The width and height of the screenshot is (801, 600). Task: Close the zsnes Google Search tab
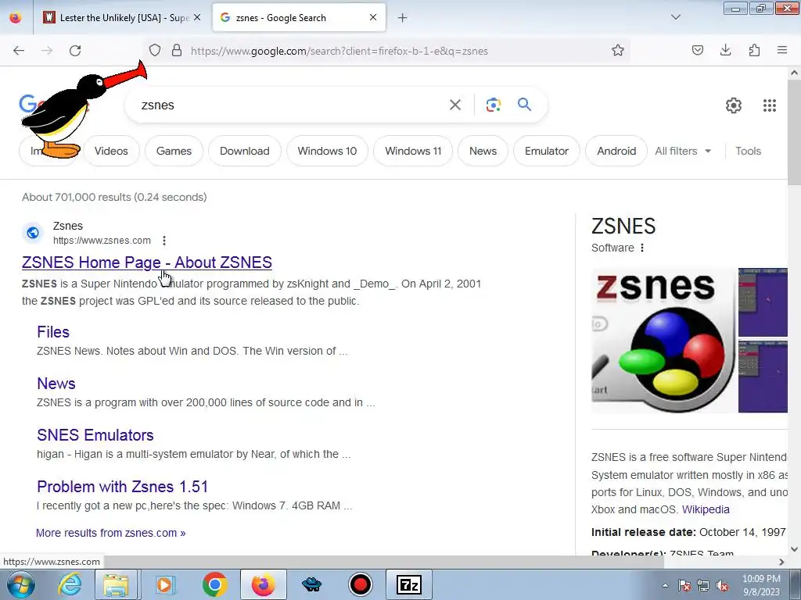(x=373, y=17)
